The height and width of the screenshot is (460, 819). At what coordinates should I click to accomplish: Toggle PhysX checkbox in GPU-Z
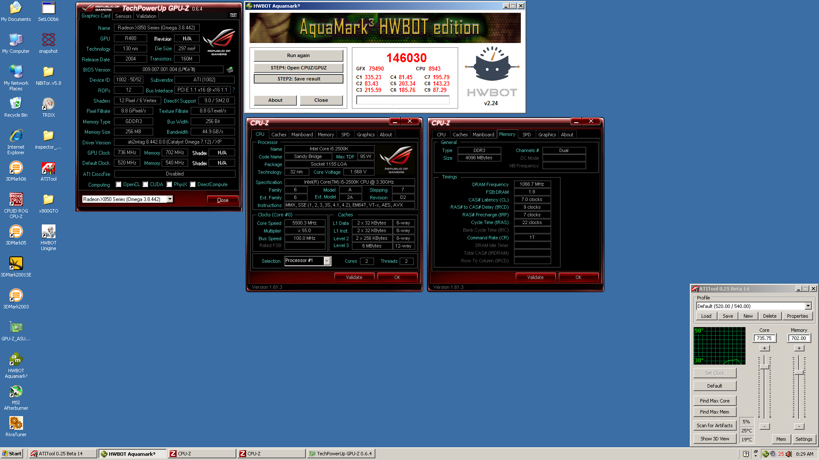coord(169,184)
